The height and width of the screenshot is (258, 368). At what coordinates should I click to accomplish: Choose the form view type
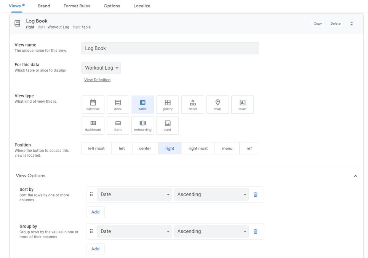118,125
